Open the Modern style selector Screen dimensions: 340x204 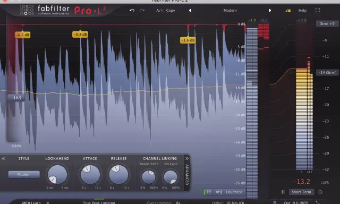24,174
